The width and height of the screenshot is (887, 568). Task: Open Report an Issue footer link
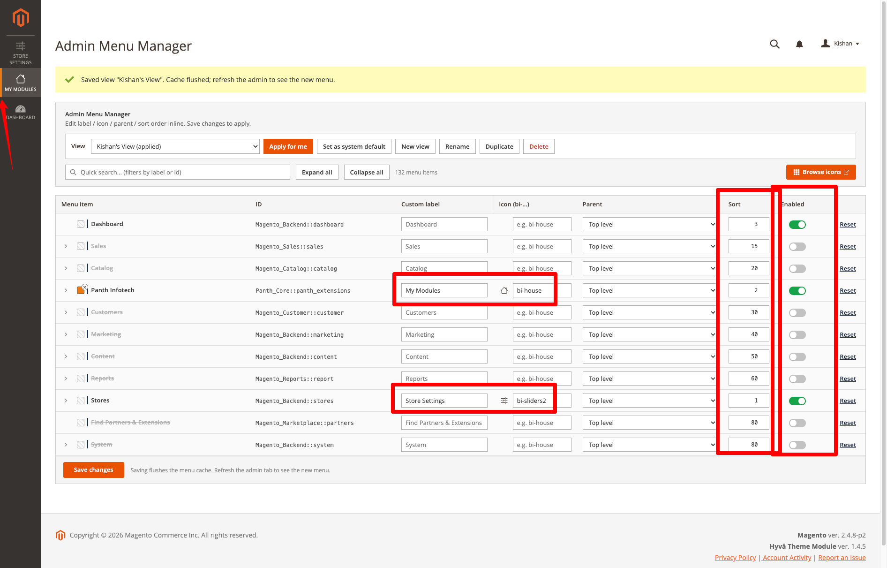tap(842, 558)
